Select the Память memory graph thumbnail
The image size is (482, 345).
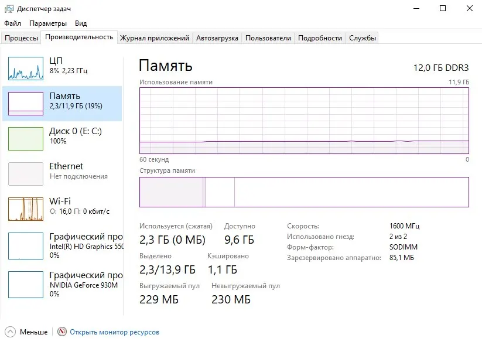pyautogui.click(x=26, y=104)
